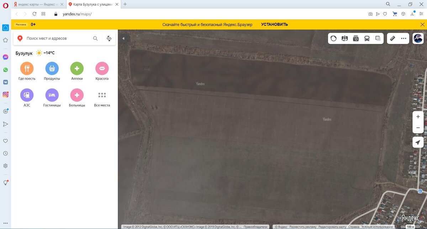427x229 pixels.
Task: Open the blue shopping cart icon
Action: pyautogui.click(x=395, y=14)
